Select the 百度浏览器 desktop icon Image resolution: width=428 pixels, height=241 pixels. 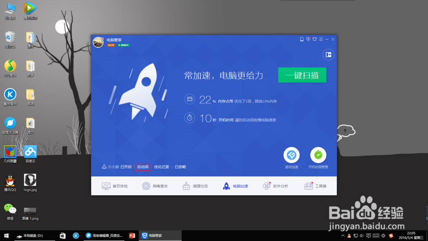point(10,126)
